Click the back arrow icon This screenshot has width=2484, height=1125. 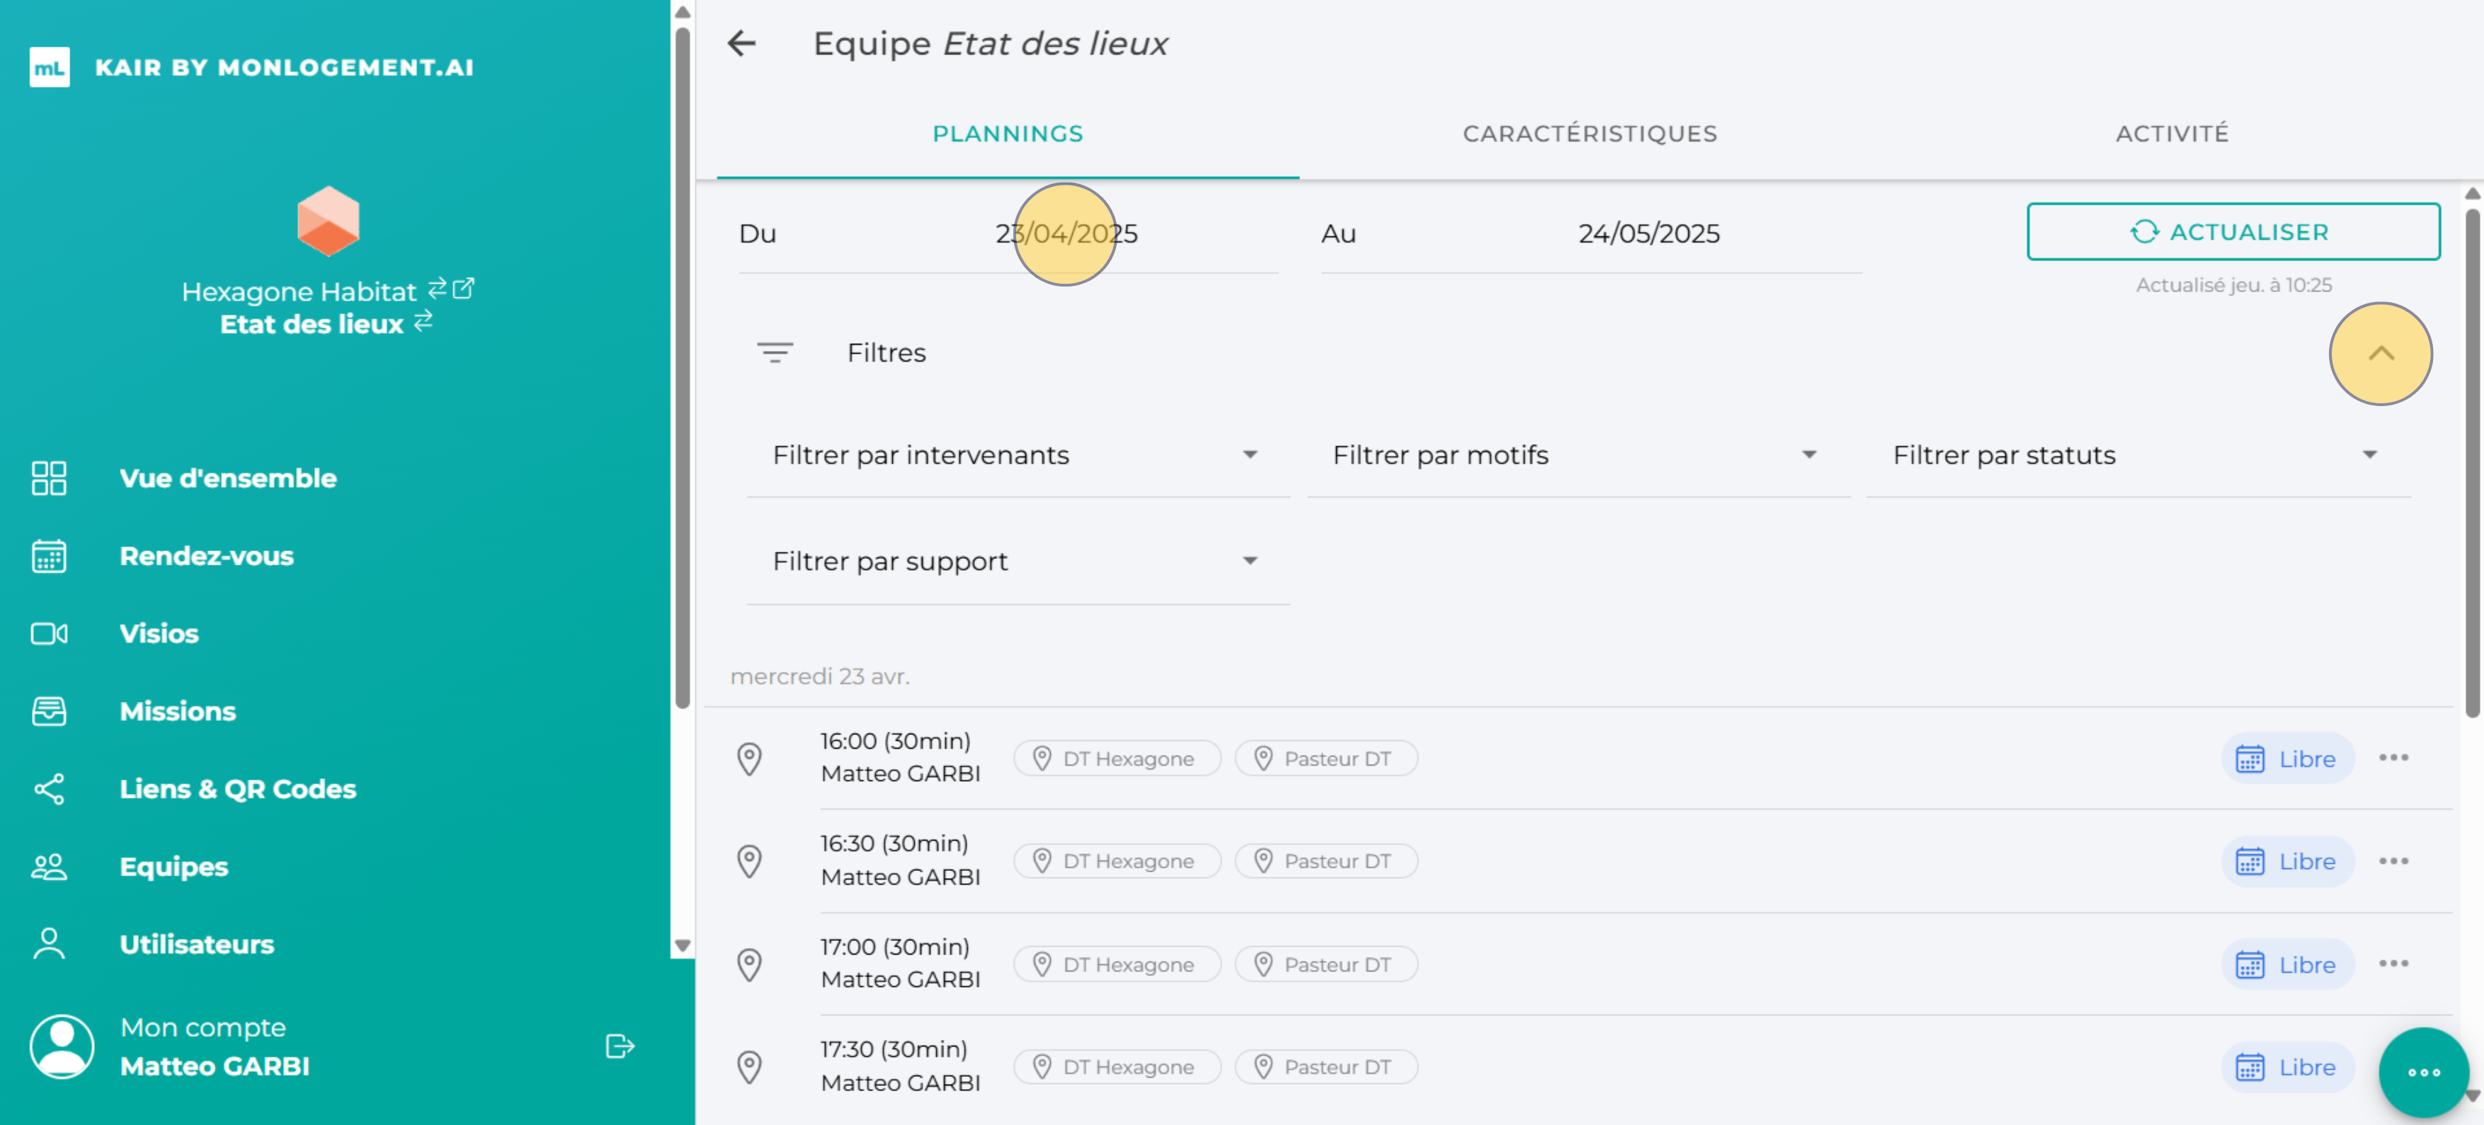741,43
